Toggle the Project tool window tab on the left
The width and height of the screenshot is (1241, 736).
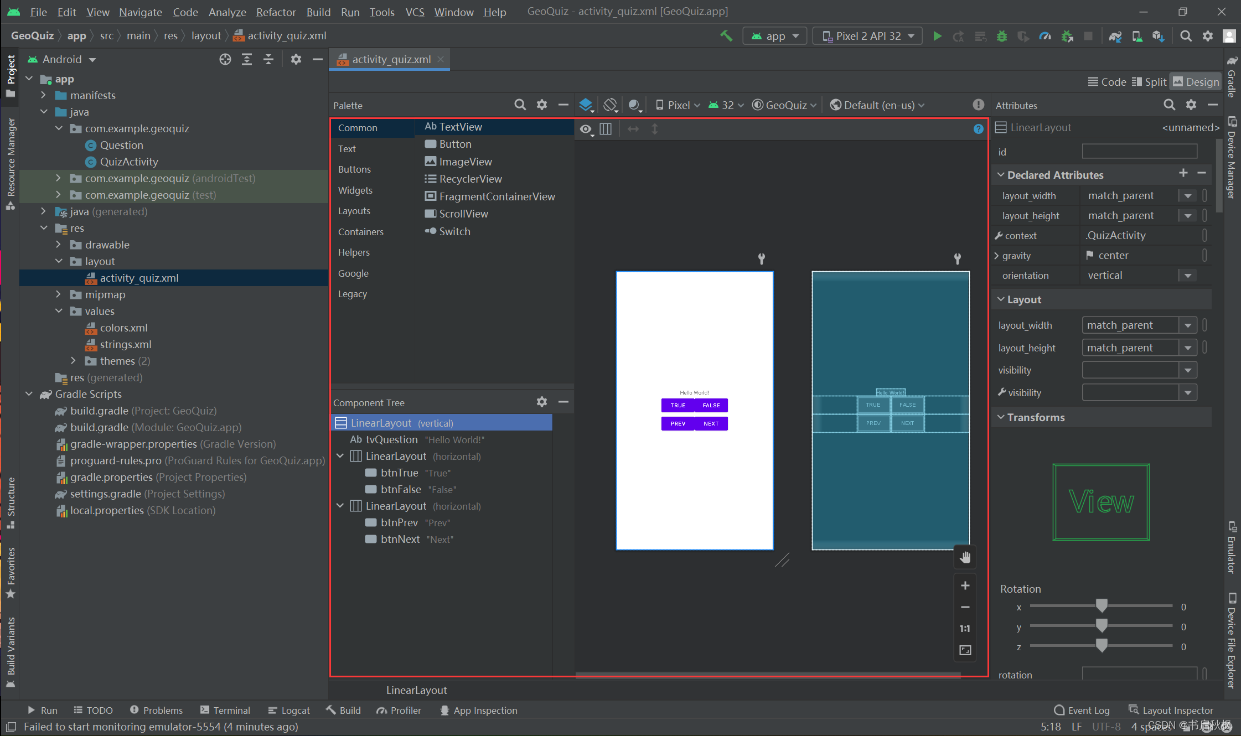(11, 76)
